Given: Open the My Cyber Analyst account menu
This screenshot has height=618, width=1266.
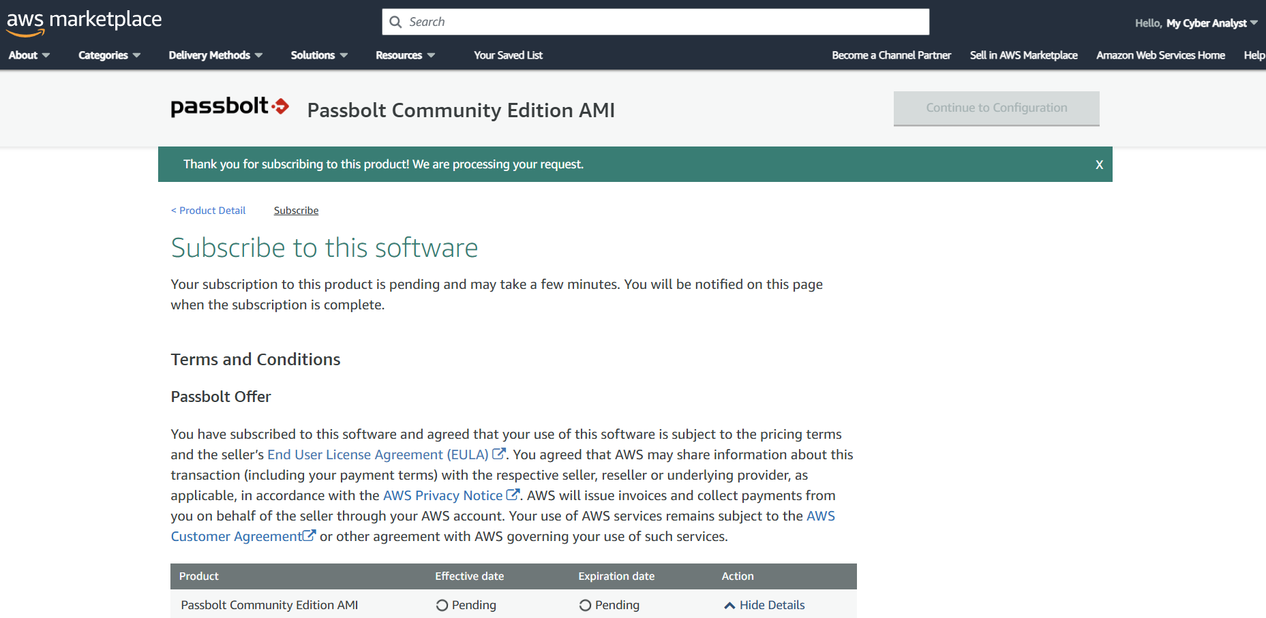Looking at the screenshot, I should pos(1212,23).
